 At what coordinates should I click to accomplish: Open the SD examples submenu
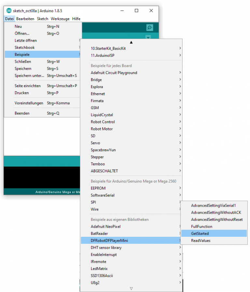[x=132, y=136]
